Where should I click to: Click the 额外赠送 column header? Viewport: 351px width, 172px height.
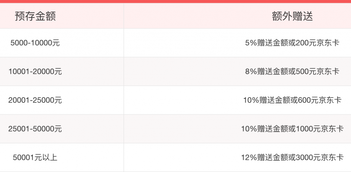tap(292, 16)
